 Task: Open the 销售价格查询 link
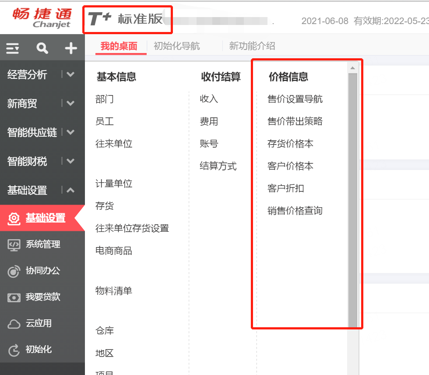(x=295, y=211)
